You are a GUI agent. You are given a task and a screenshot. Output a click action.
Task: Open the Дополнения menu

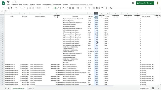click(57, 4)
